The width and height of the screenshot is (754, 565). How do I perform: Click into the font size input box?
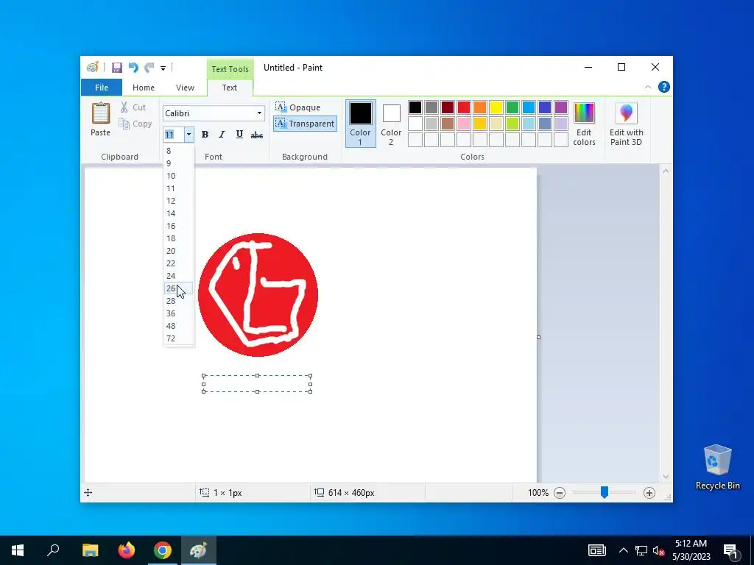point(174,135)
